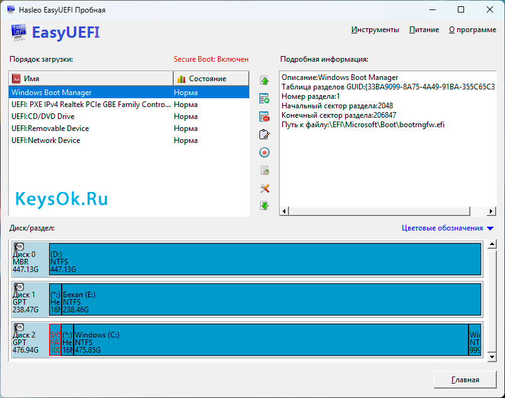Click the detail panel horizontal scrollbar thumb
505x398 pixels.
click(380, 211)
